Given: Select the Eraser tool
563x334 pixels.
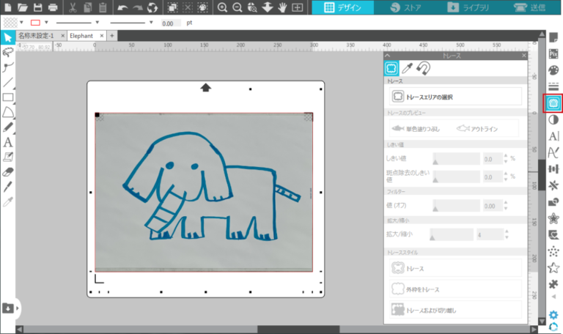Looking at the screenshot, I should [x=8, y=172].
